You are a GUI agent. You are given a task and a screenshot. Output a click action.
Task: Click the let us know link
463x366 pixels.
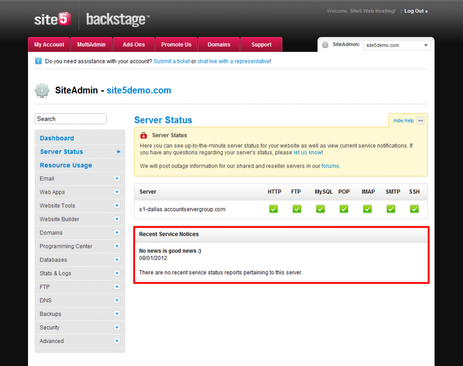click(307, 153)
